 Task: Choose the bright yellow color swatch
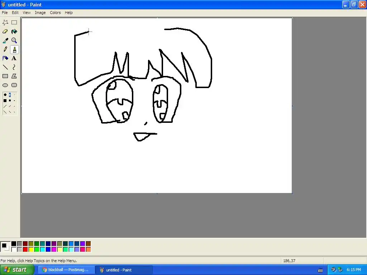coord(31,250)
